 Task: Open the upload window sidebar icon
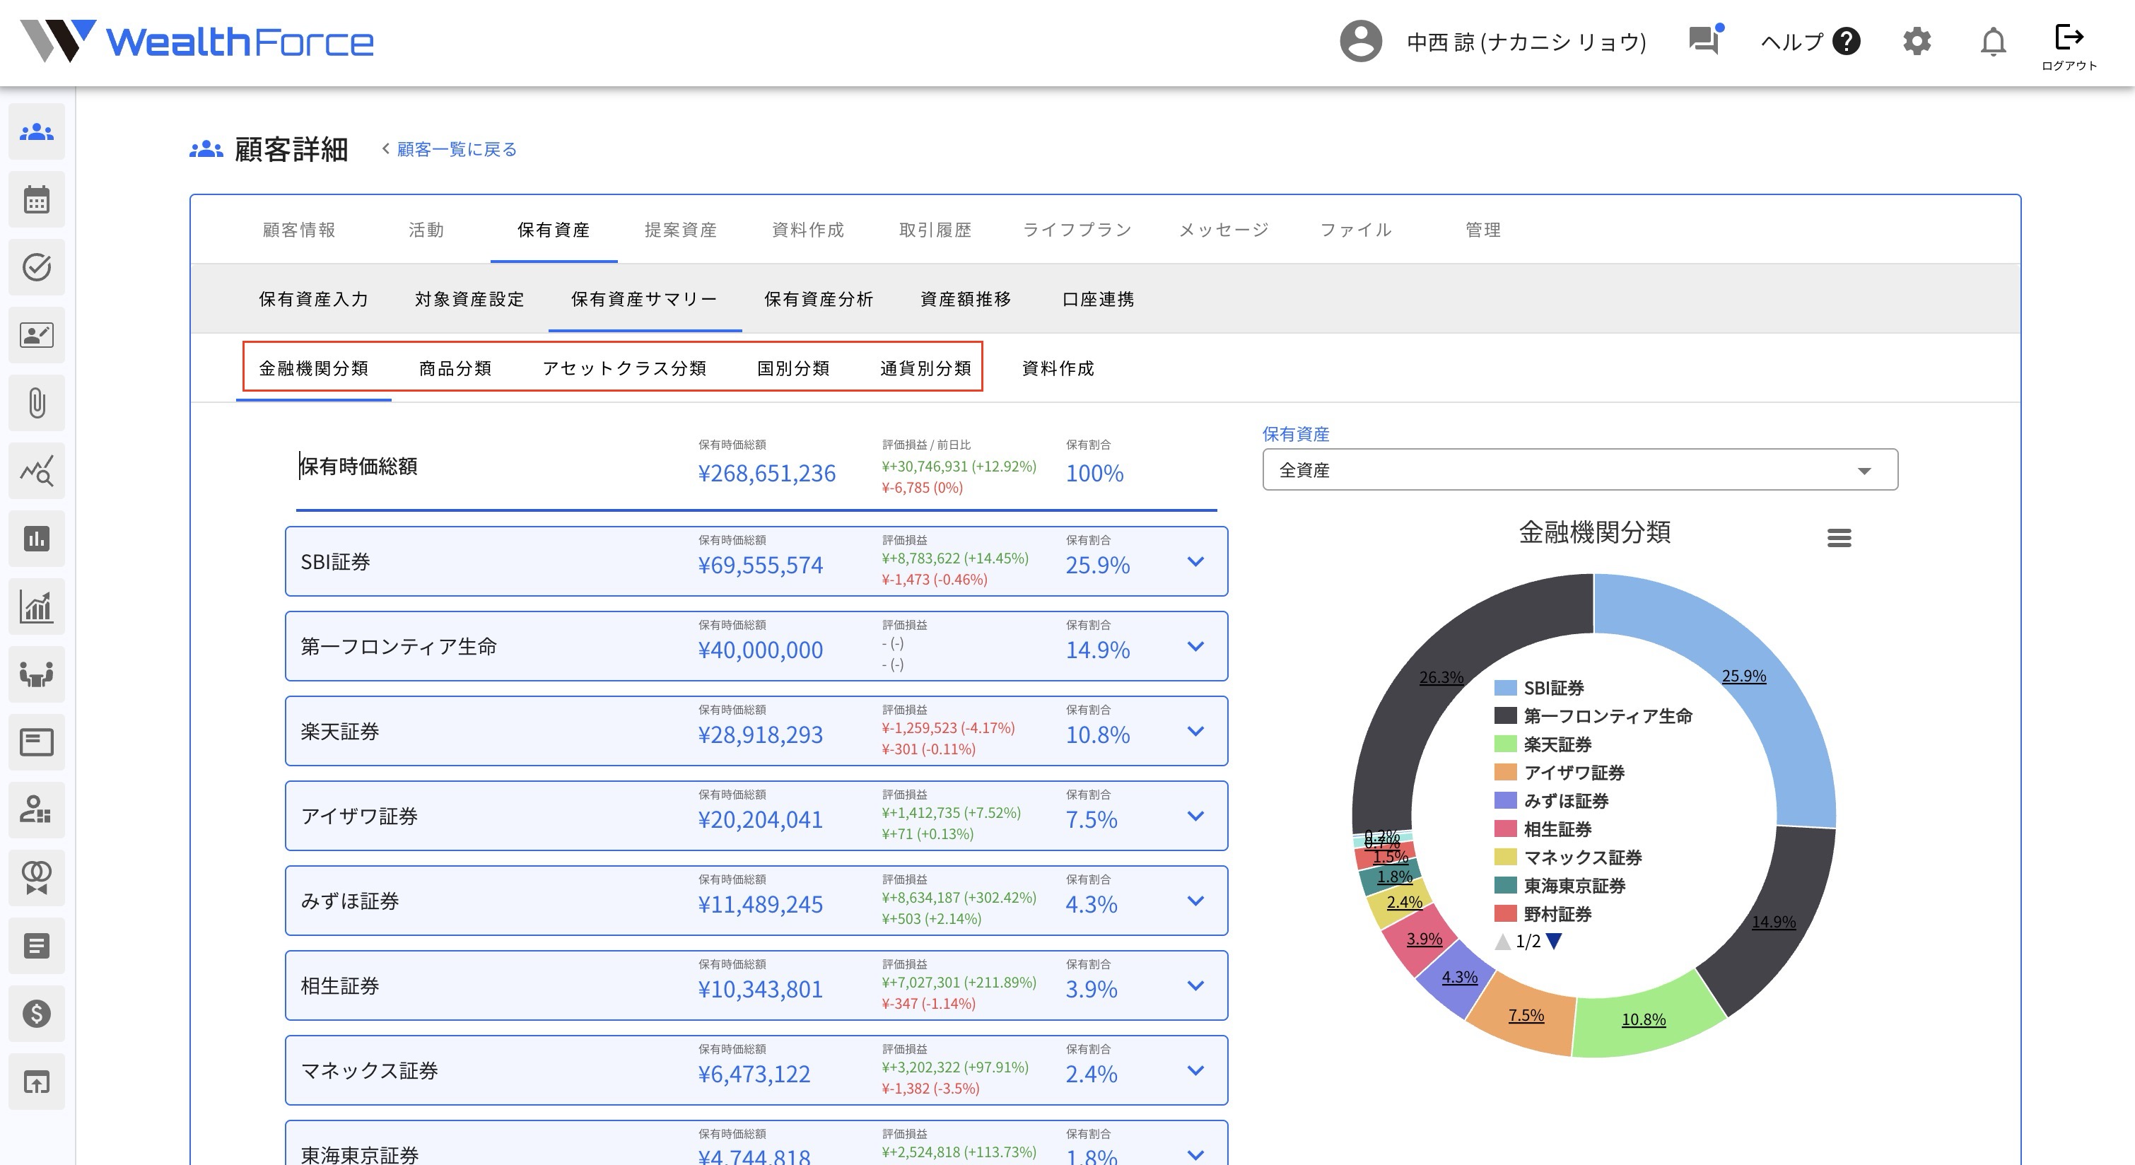point(37,1082)
